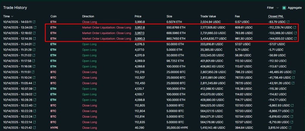Toggle the Aggregate checkbox
Image resolution: width=305 pixels, height=131 pixels.
click(284, 8)
